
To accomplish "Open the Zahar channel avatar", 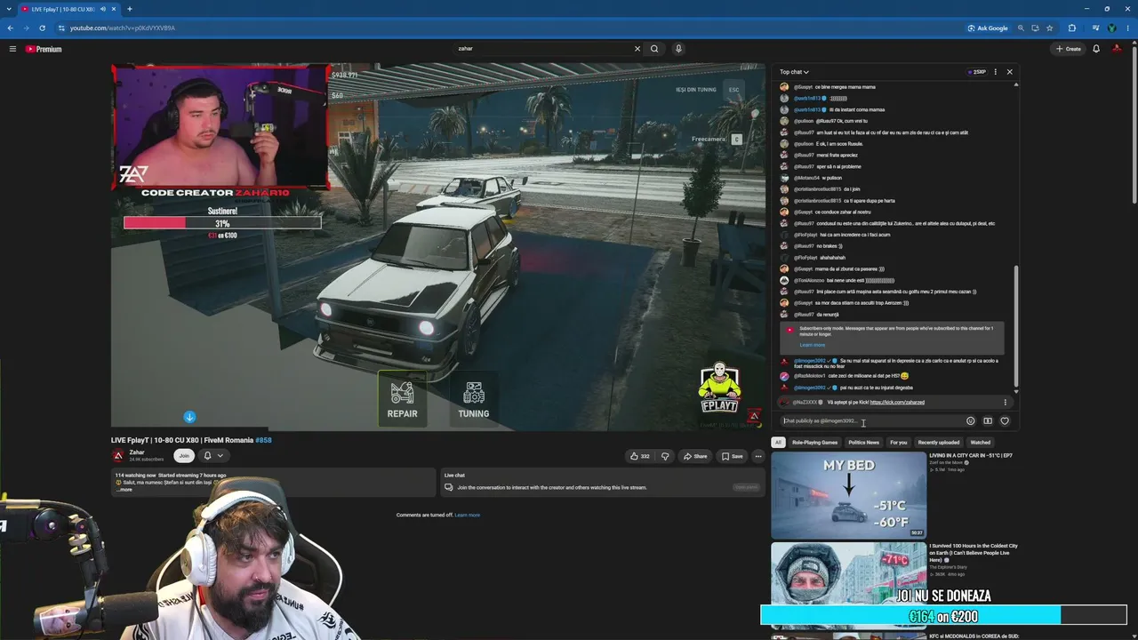I will pos(118,456).
